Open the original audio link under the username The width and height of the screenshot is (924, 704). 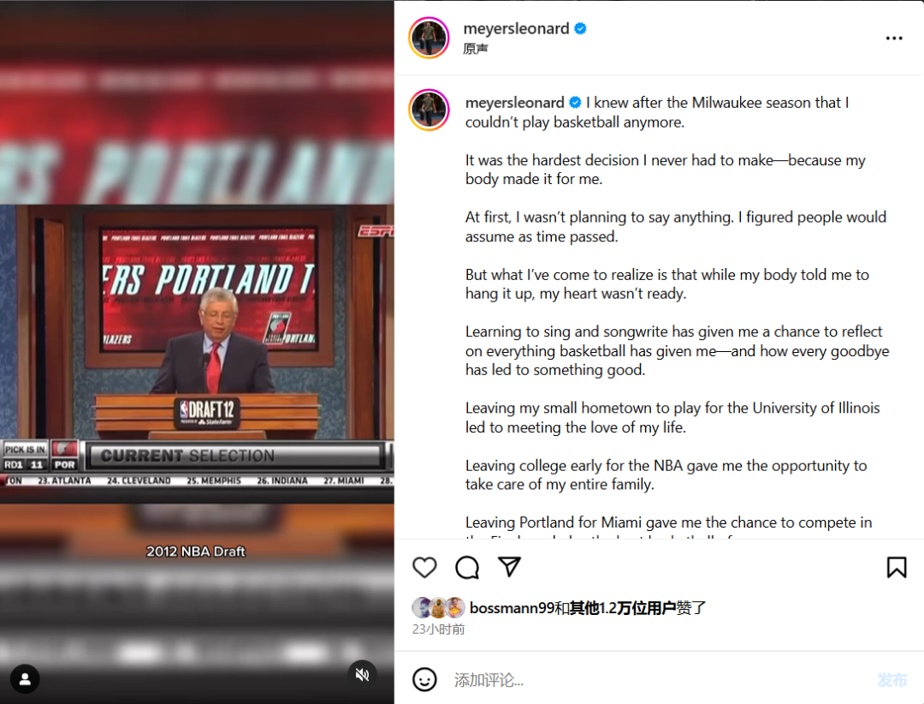tap(476, 48)
